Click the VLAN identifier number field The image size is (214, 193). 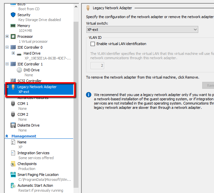(x=97, y=66)
